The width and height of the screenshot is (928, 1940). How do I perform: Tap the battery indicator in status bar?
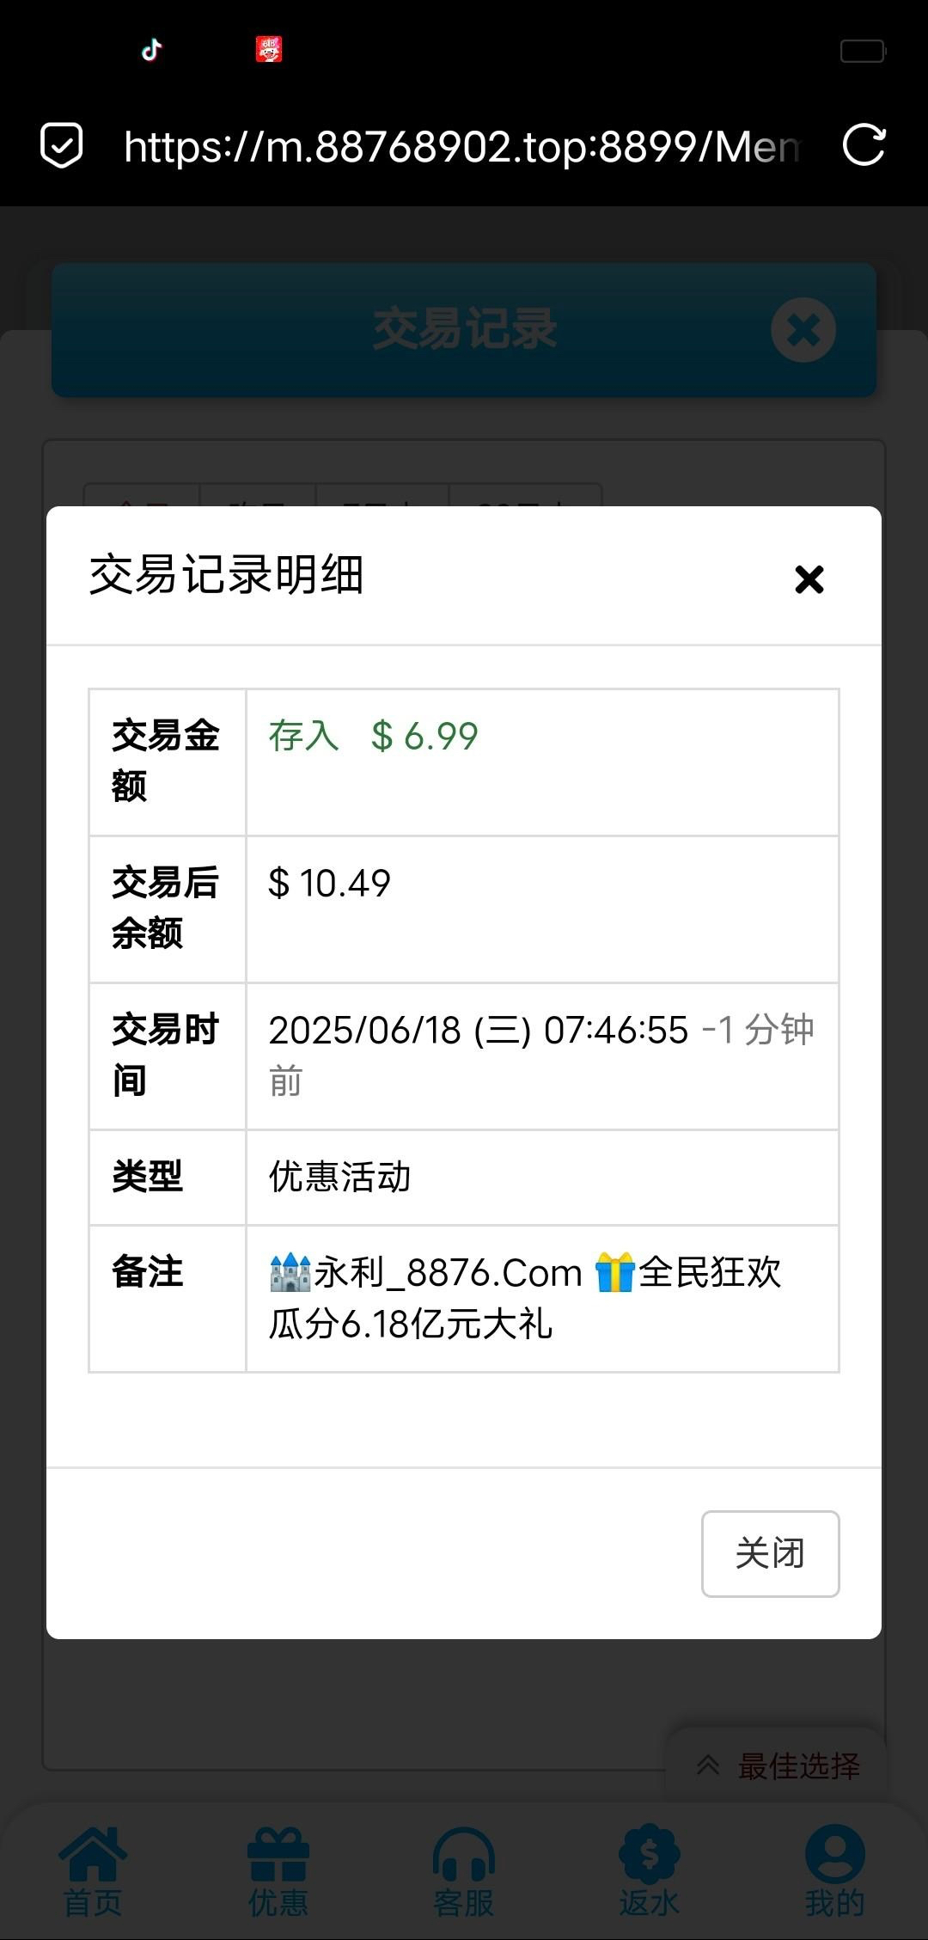[x=862, y=51]
